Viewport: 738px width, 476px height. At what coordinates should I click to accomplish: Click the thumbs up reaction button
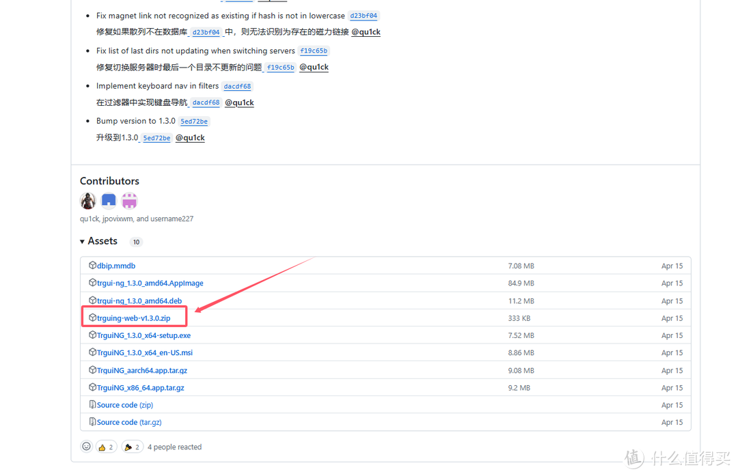click(x=106, y=447)
